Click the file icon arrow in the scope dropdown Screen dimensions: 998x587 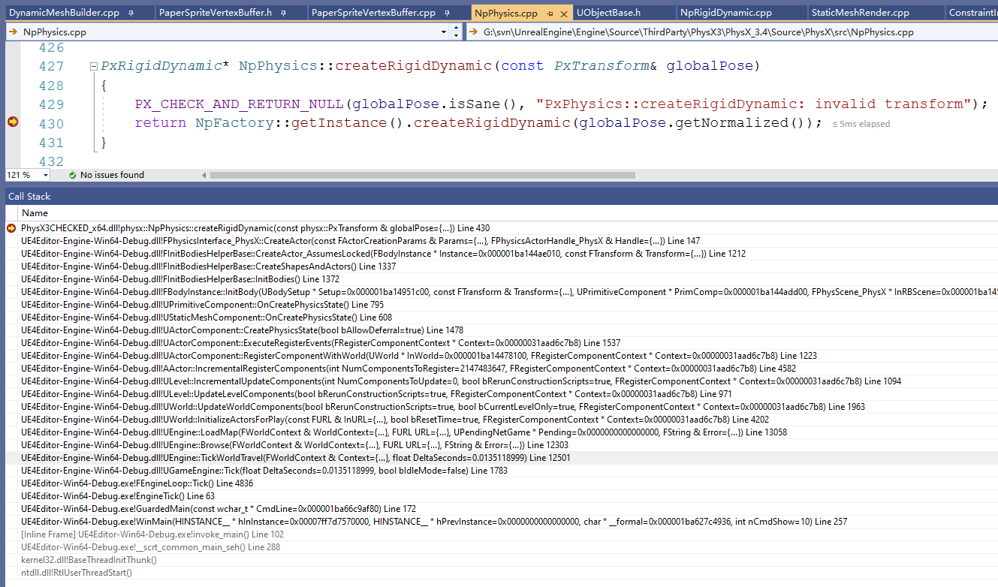(x=14, y=32)
